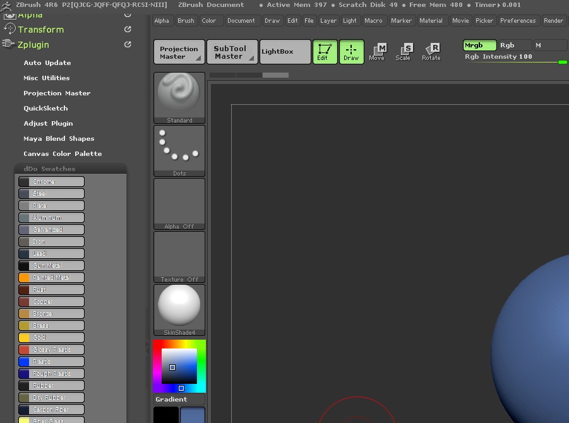Open the Marker menu
The height and width of the screenshot is (423, 569).
pyautogui.click(x=402, y=21)
